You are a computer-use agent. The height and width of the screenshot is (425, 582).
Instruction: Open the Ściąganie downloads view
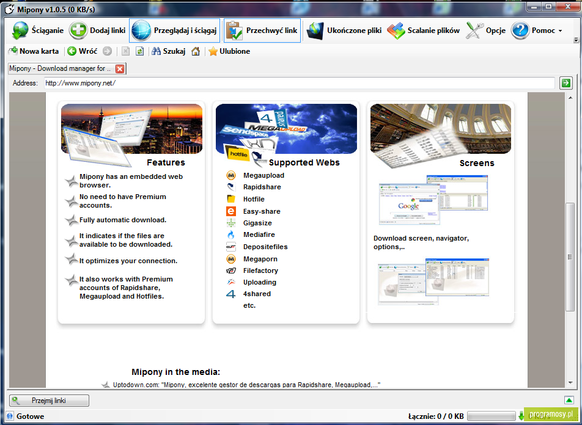point(37,31)
